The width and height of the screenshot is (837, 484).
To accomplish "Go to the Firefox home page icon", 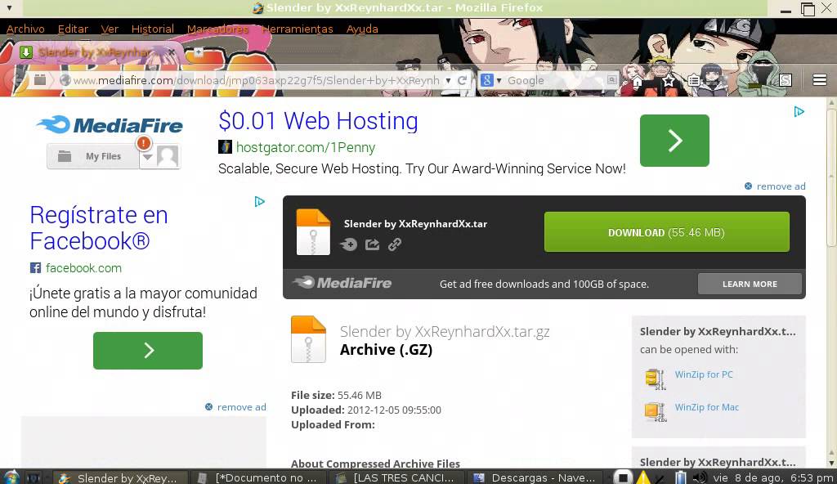I will (638, 81).
